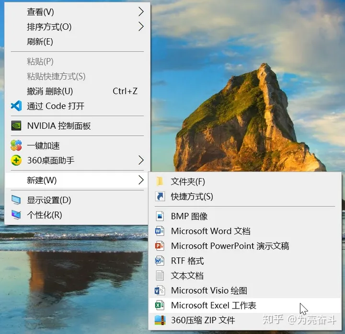Screen dimensions: 345x334
Task: Click the 显示设置 monitor icon
Action: pyautogui.click(x=16, y=200)
